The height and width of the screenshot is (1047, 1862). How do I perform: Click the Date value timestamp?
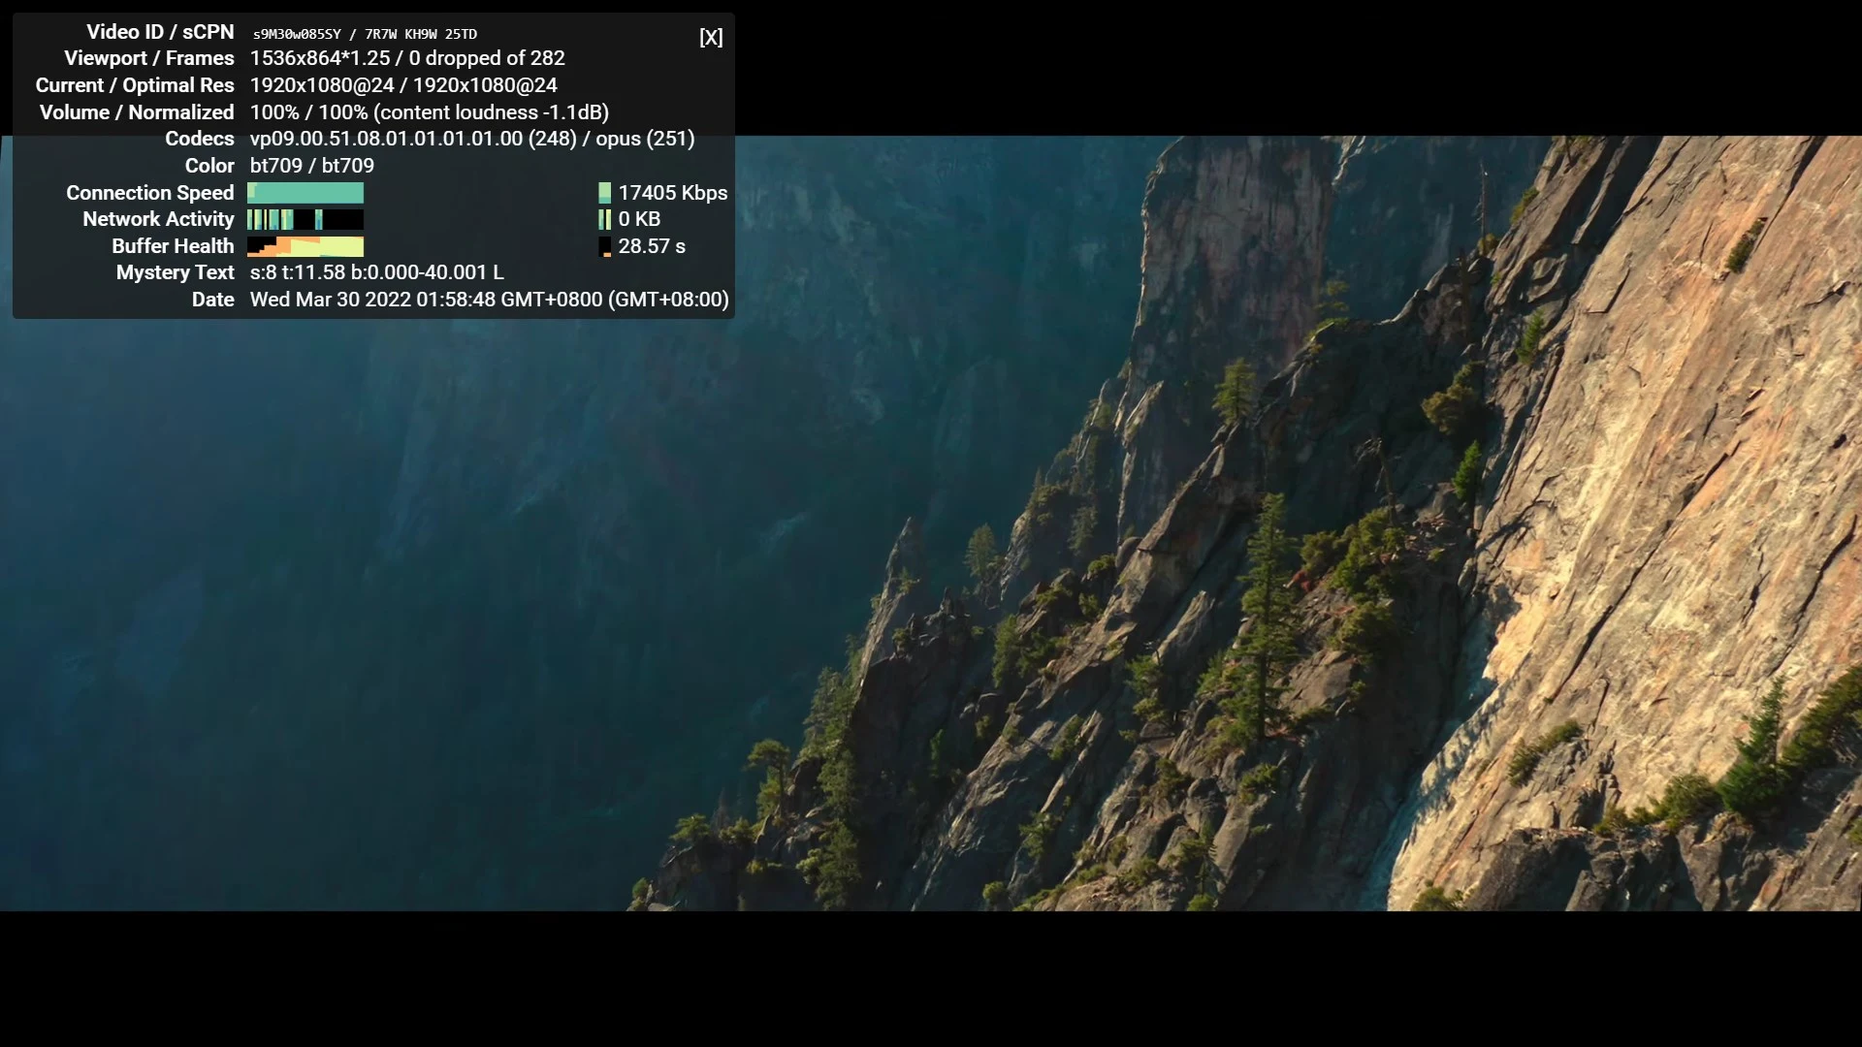489,300
